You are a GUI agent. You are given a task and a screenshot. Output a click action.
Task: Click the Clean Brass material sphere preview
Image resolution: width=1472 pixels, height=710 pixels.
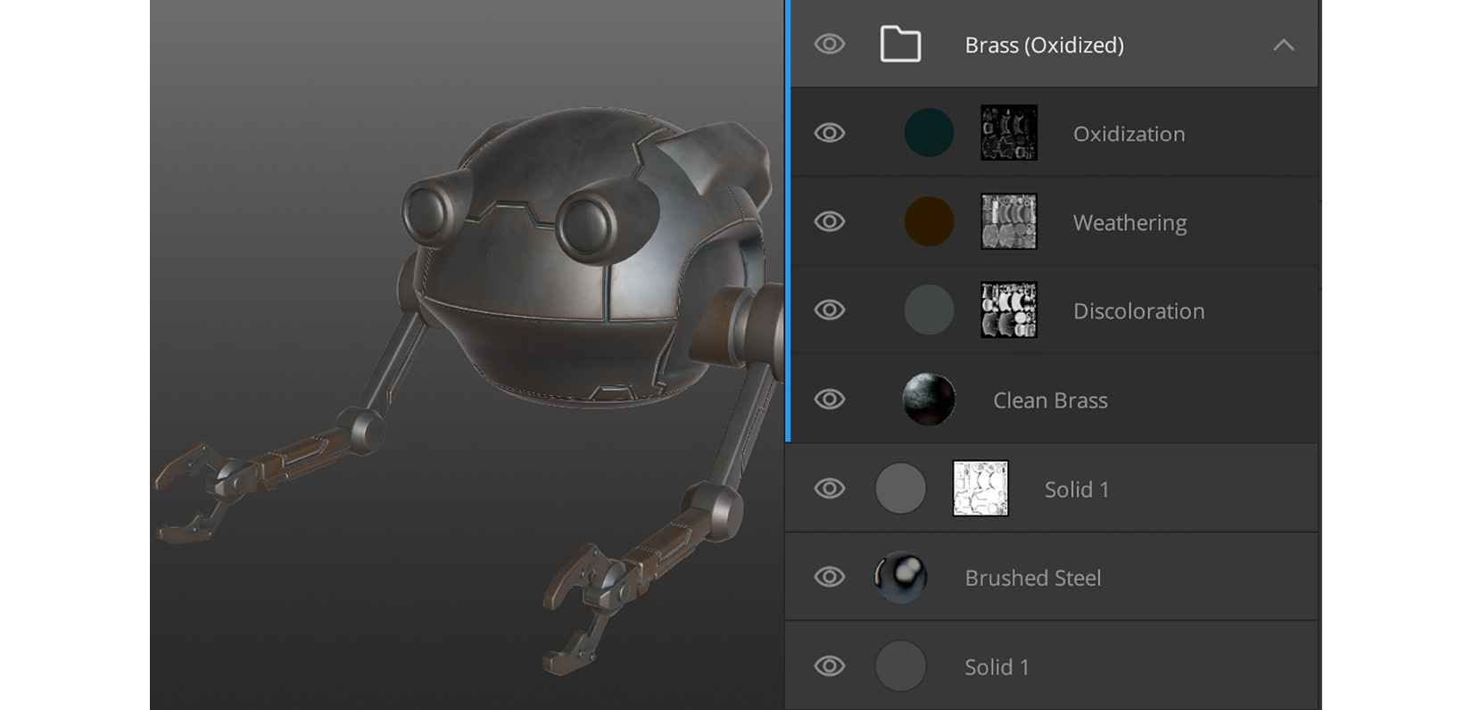929,399
